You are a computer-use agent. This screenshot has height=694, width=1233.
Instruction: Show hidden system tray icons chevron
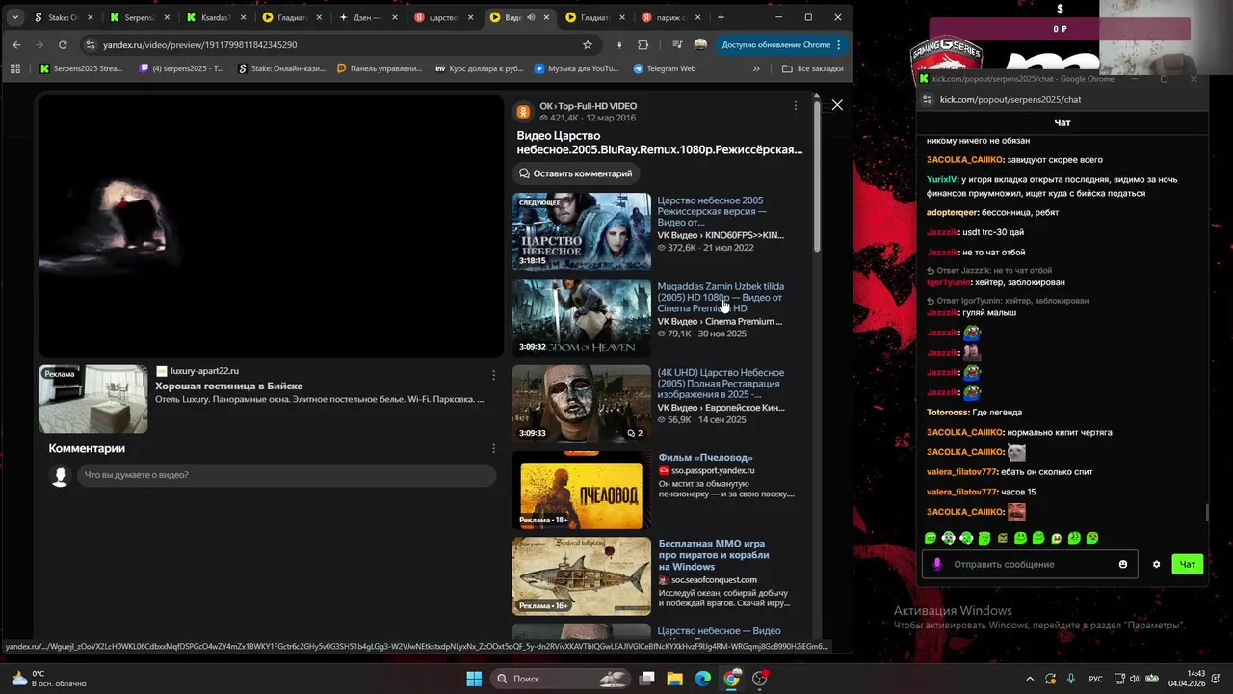pyautogui.click(x=1029, y=679)
